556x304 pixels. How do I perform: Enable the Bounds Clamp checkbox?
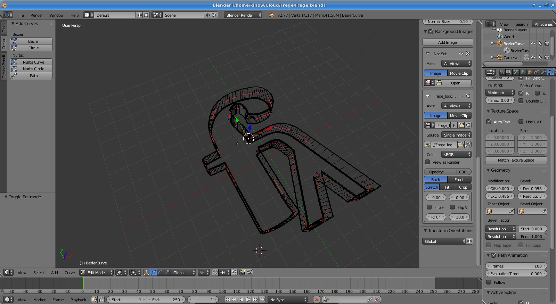click(521, 101)
